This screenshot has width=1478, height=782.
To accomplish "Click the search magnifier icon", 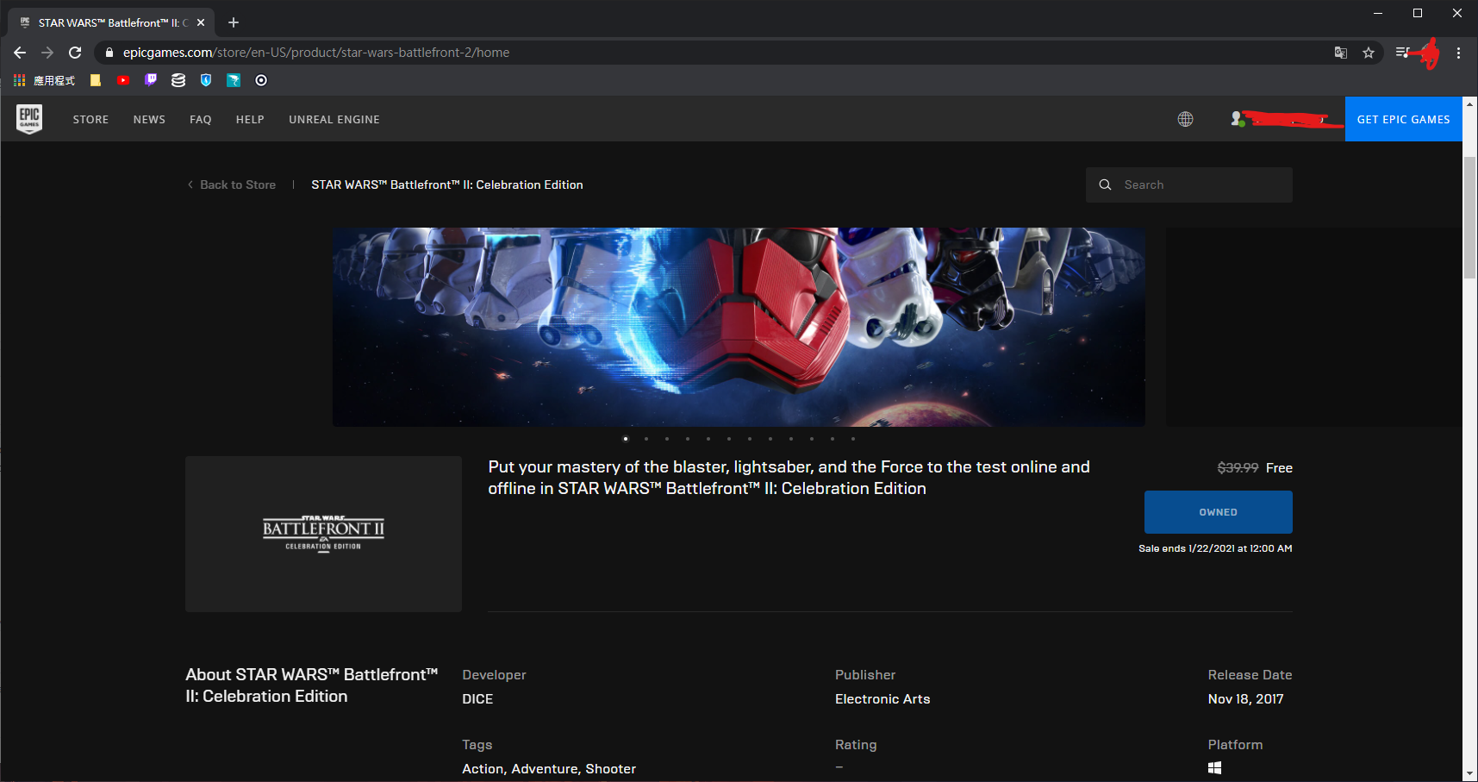I will click(x=1106, y=185).
